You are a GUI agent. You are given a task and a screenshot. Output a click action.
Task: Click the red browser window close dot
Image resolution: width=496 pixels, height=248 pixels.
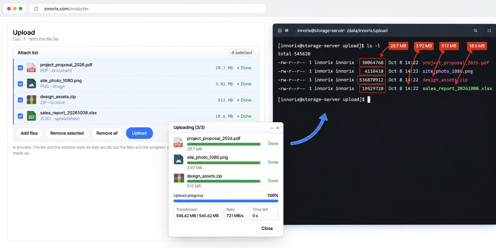click(x=9, y=9)
